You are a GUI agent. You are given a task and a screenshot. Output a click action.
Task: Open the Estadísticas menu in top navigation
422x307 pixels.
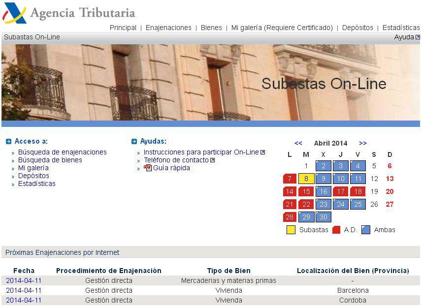click(x=401, y=28)
